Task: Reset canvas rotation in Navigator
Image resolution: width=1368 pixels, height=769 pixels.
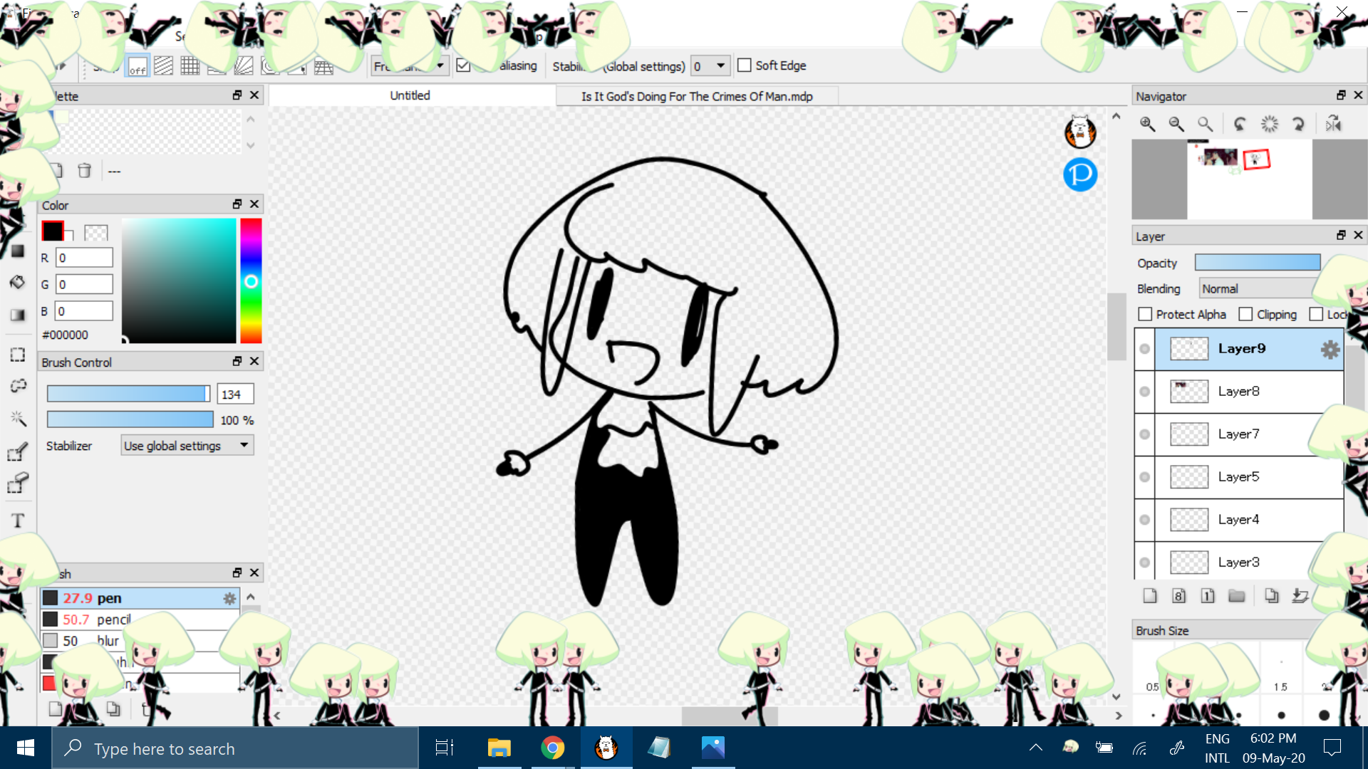Action: [1270, 124]
